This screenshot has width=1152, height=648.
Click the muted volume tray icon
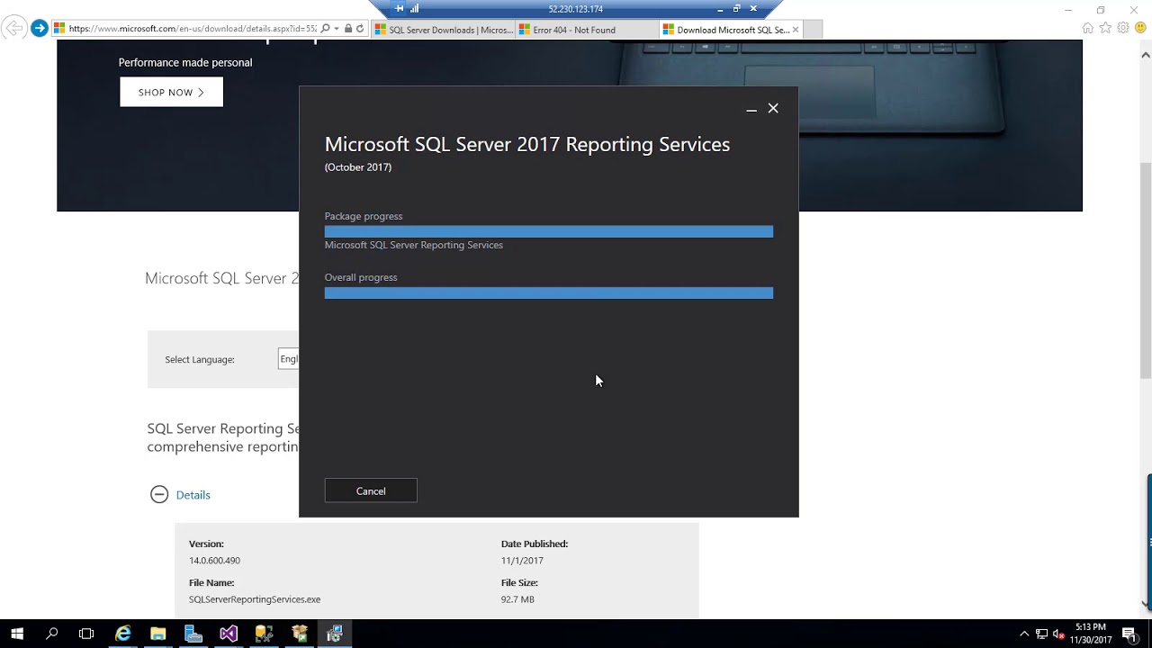[1059, 634]
